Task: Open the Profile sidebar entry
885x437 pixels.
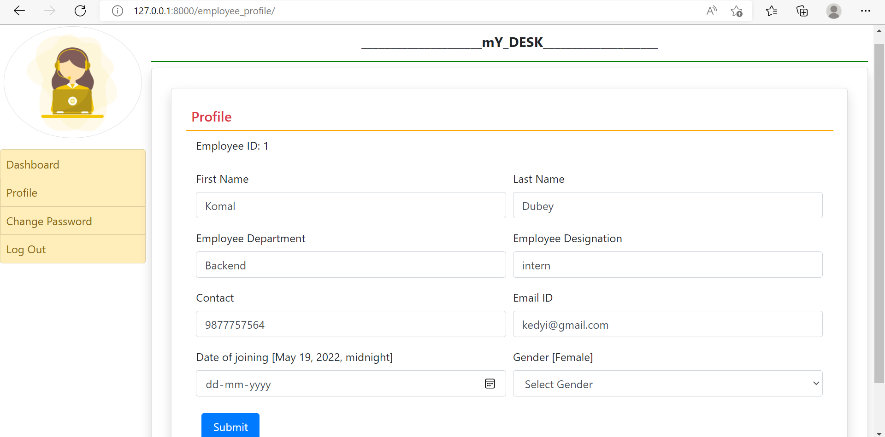Action: (x=22, y=192)
